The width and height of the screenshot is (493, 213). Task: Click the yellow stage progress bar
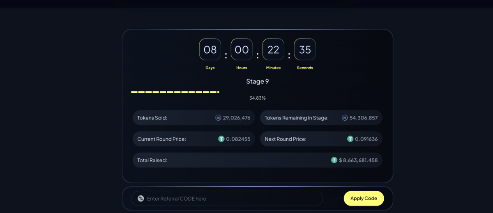click(175, 92)
